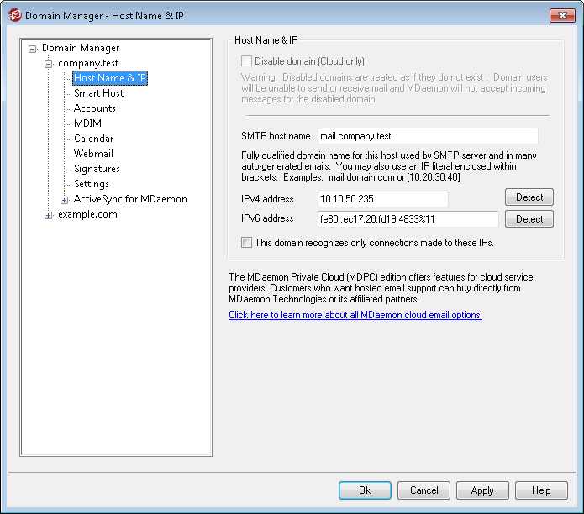Open the Accounts page
Image resolution: width=584 pixels, height=514 pixels.
pos(95,108)
